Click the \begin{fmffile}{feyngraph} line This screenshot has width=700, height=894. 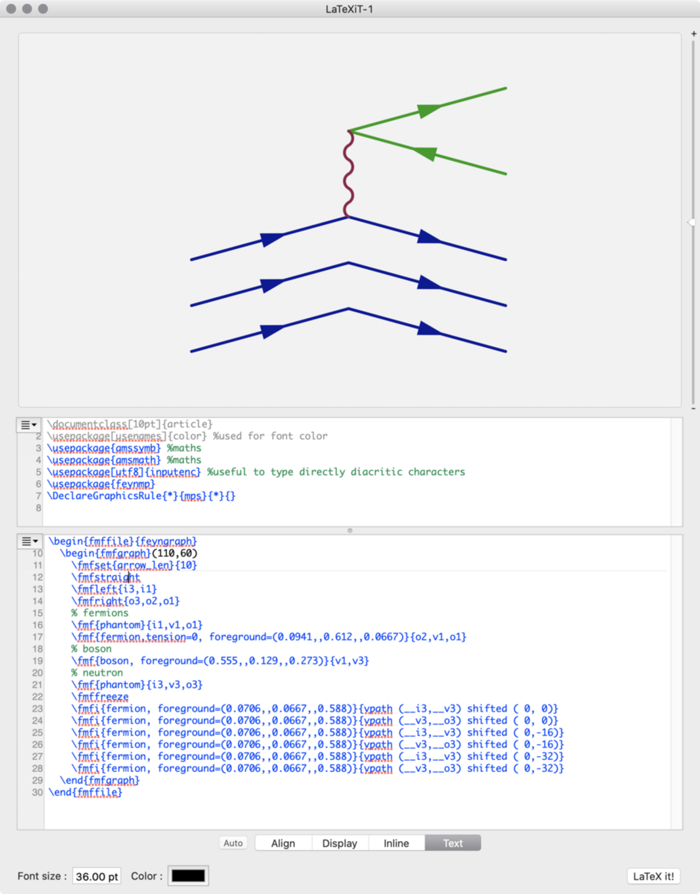point(123,541)
